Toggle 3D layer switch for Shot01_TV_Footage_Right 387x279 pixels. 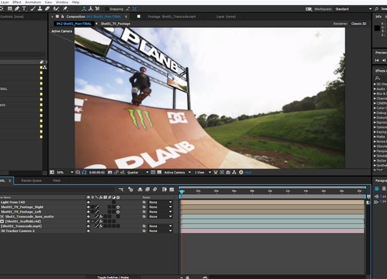pyautogui.click(x=118, y=207)
